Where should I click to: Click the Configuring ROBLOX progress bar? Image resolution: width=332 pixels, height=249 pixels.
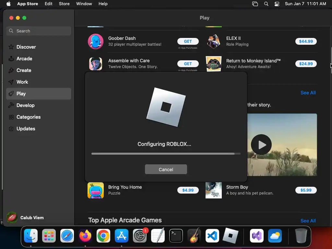[166, 154]
